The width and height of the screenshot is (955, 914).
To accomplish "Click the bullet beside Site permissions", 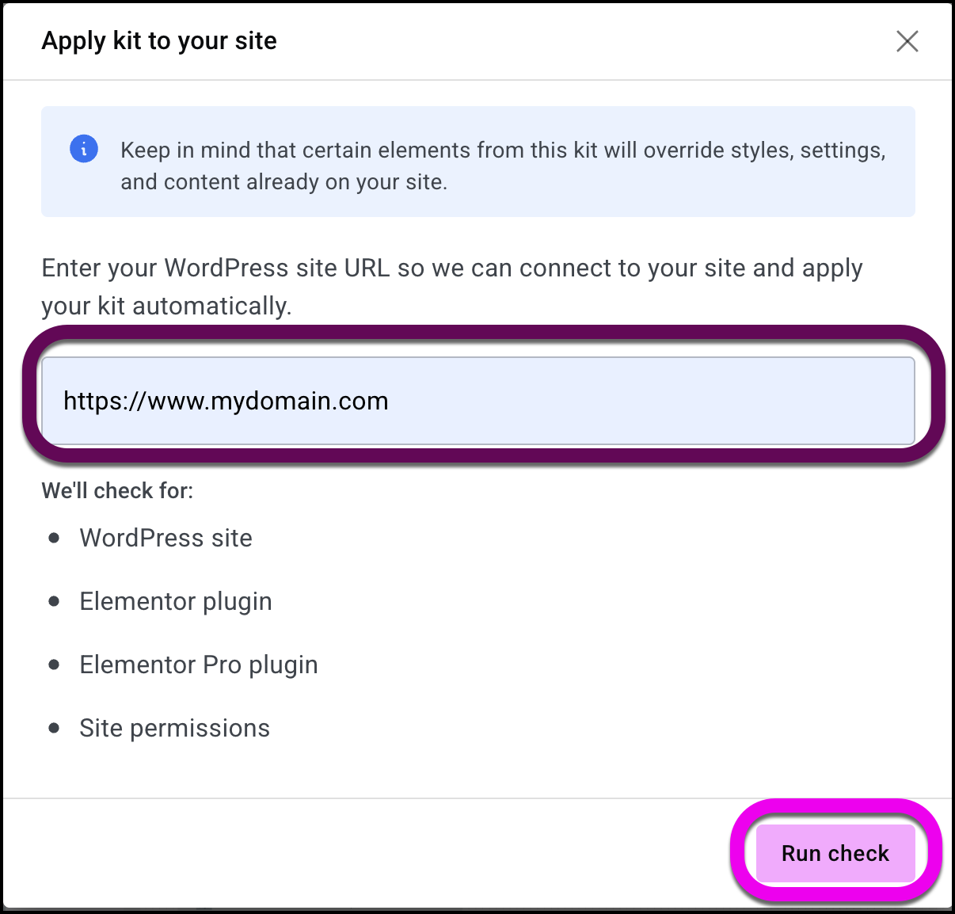I will (54, 728).
